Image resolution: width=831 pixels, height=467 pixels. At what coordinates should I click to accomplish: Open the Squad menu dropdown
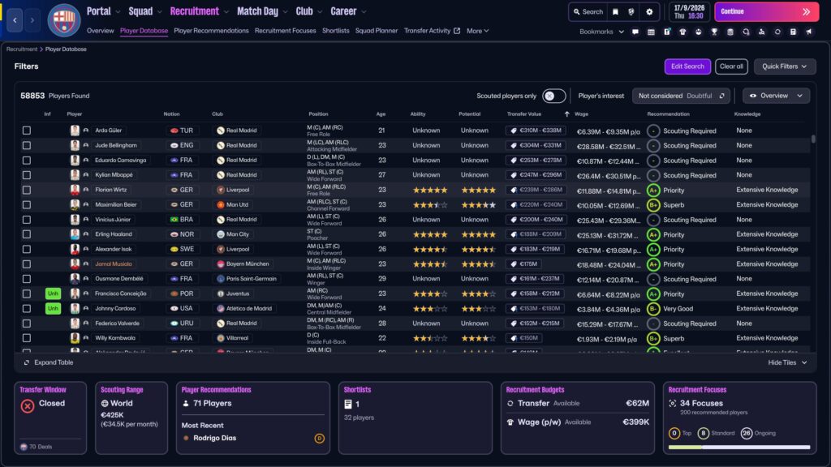tap(145, 11)
